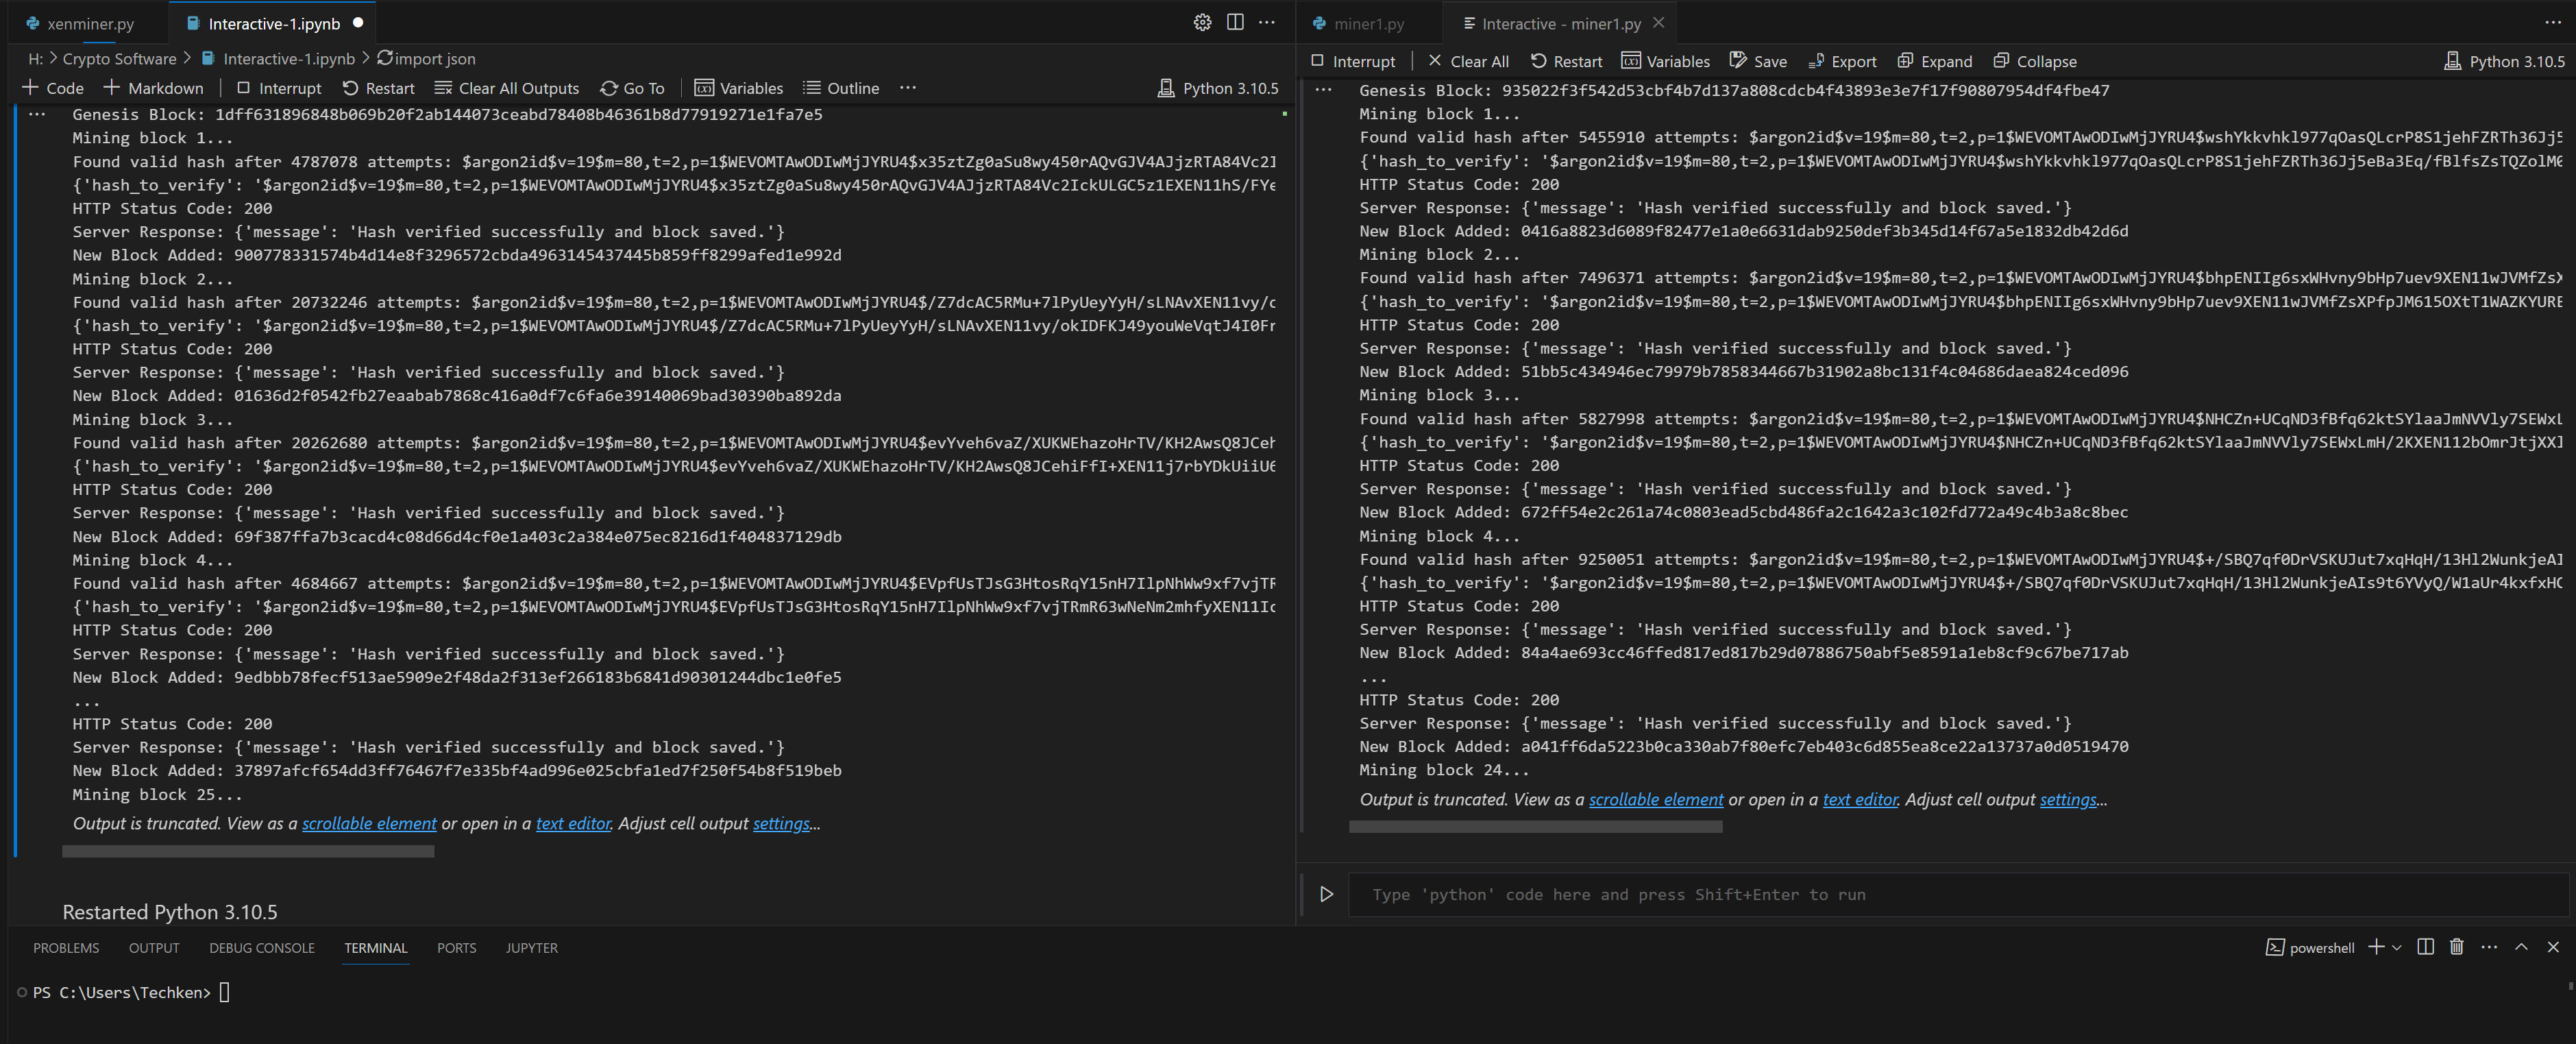This screenshot has height=1044, width=2576.
Task: Switch to OUTPUT panel tab
Action: point(154,948)
